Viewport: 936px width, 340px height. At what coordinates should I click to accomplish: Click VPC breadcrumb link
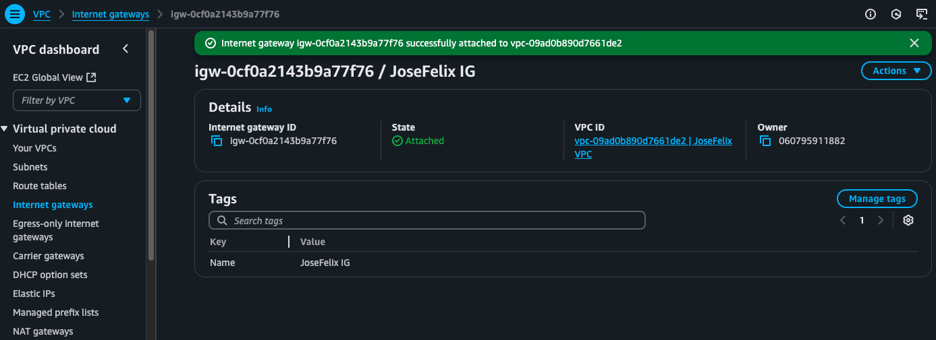pyautogui.click(x=42, y=13)
